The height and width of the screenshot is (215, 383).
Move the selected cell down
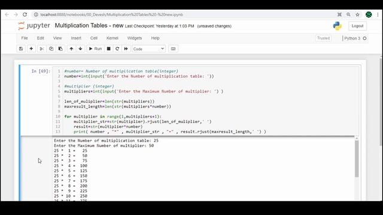click(x=80, y=49)
